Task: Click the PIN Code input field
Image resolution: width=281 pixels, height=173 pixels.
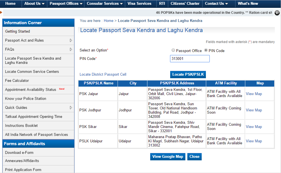Action: (190, 59)
